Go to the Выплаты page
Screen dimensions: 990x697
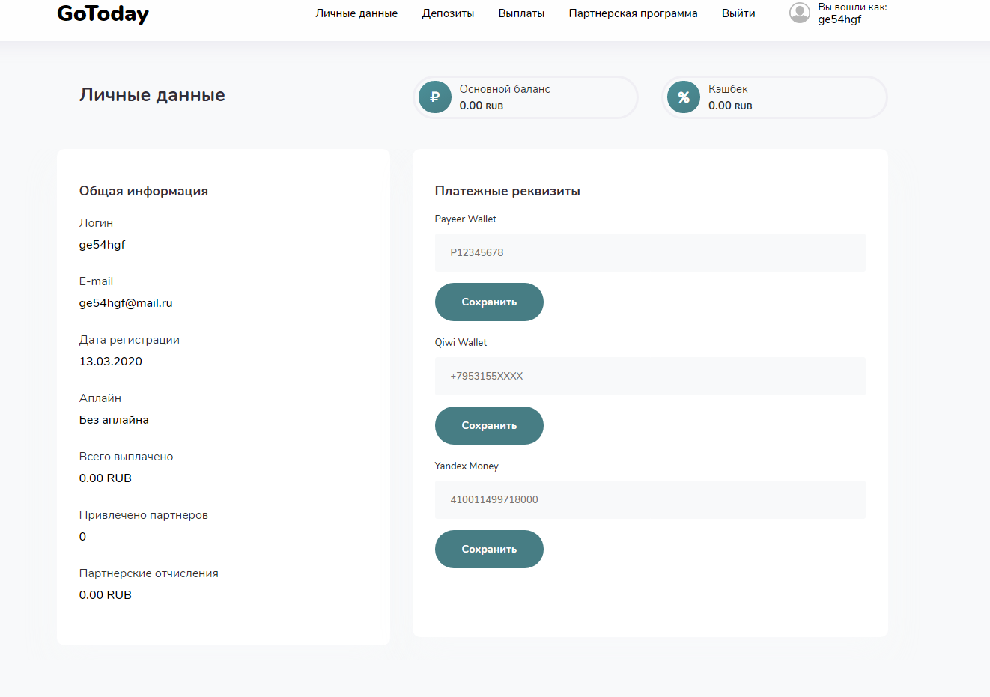(x=521, y=13)
